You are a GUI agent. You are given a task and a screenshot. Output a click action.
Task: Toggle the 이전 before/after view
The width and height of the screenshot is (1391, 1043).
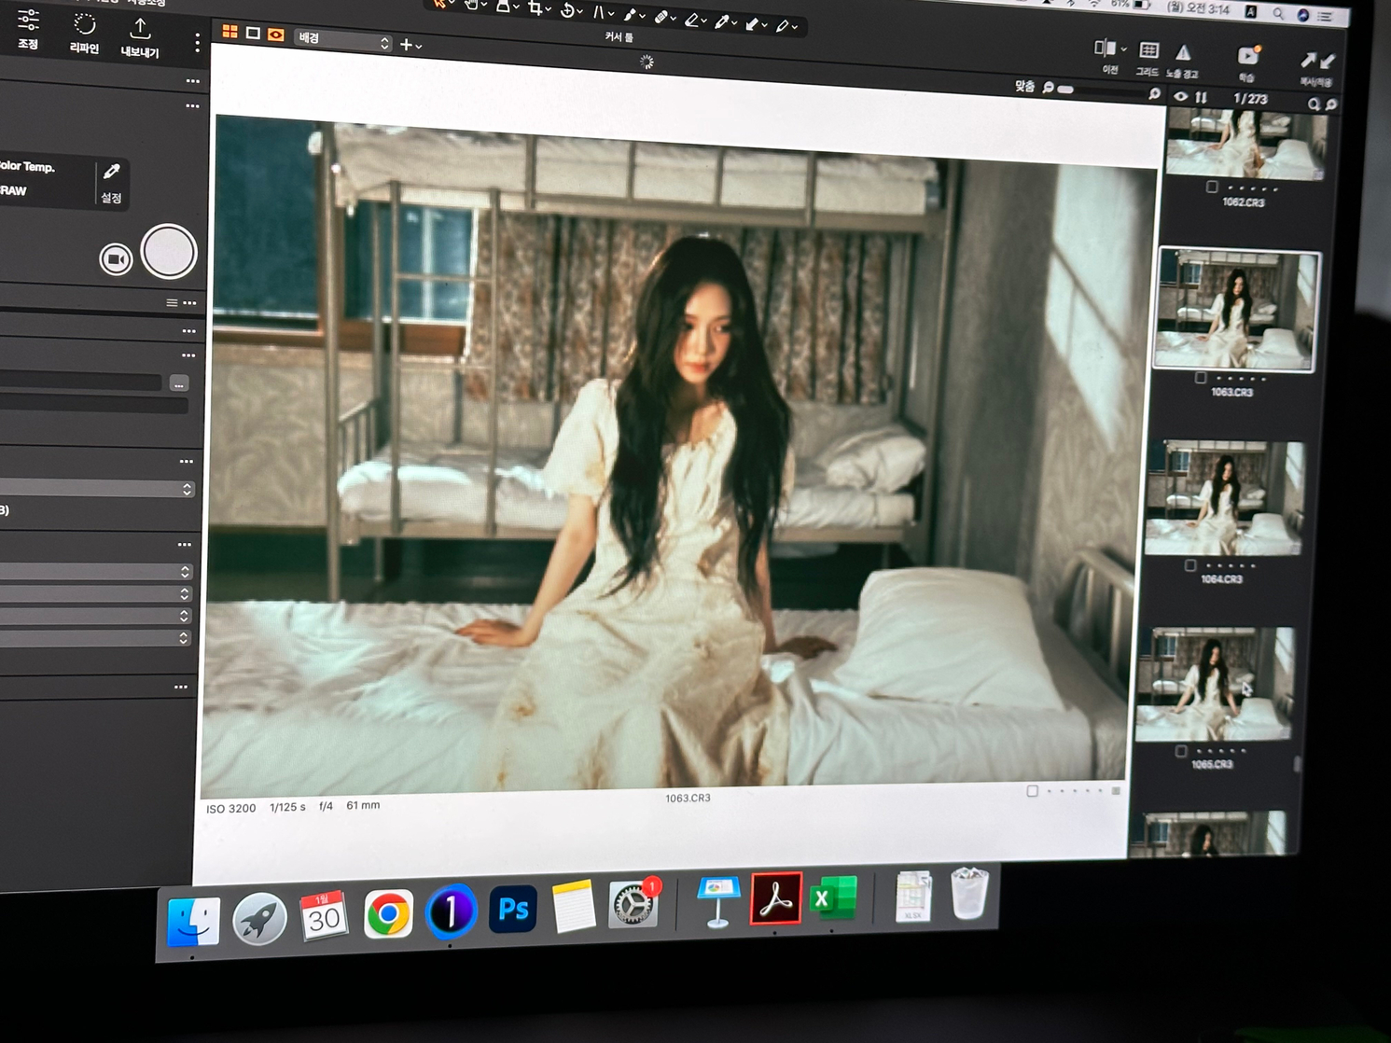tap(1104, 48)
